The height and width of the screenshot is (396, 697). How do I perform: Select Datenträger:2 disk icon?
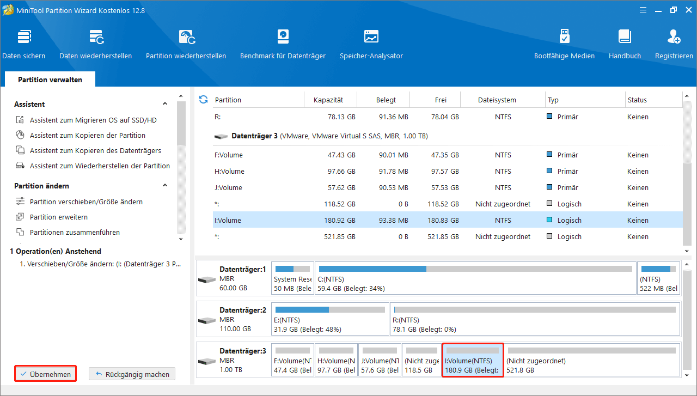click(207, 320)
